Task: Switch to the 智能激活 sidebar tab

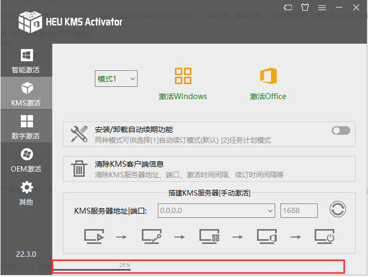Action: click(26, 61)
